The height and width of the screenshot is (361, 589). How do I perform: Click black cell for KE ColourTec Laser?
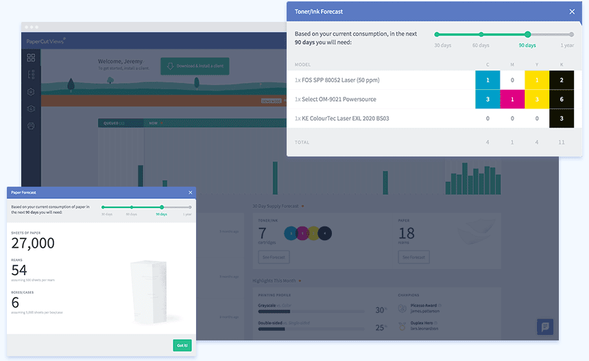pos(562,119)
